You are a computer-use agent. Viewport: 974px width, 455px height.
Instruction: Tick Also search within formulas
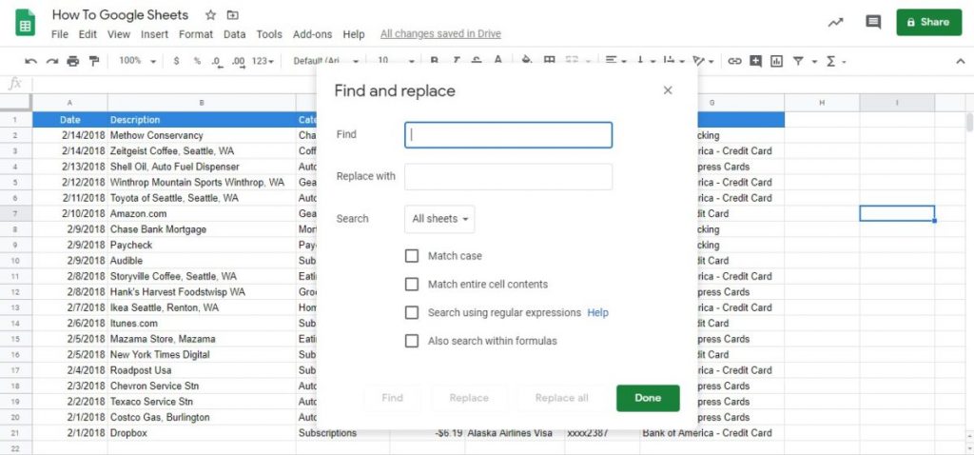coord(412,341)
